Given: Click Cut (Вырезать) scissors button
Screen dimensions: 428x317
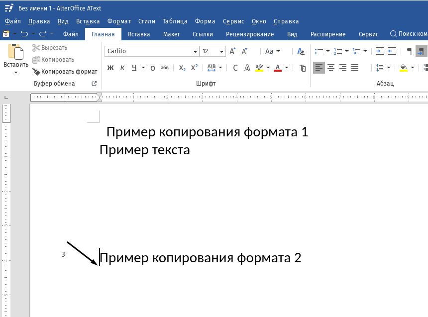Looking at the screenshot, I should 50,48.
